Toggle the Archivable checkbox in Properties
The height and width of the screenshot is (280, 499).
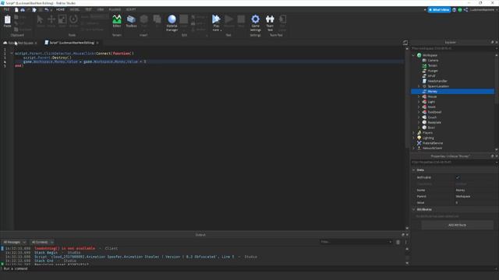point(458,177)
